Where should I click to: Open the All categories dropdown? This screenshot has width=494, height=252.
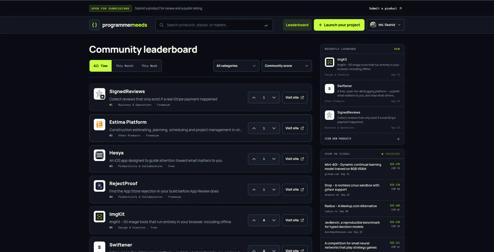pos(236,66)
